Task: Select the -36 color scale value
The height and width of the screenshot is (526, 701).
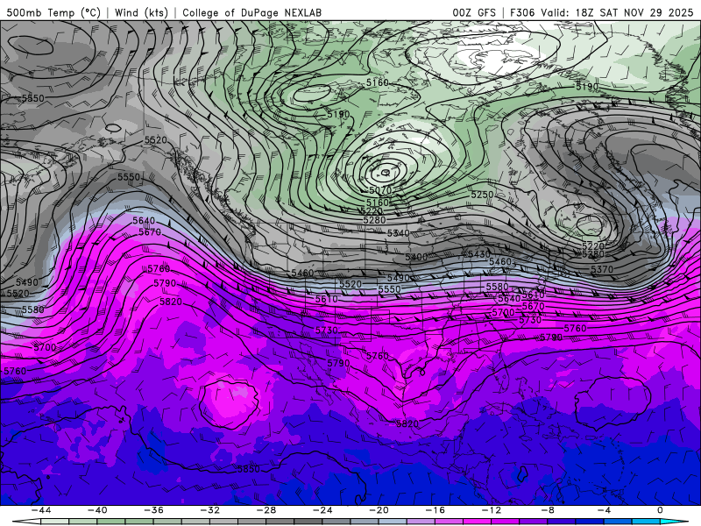Action: [153, 510]
